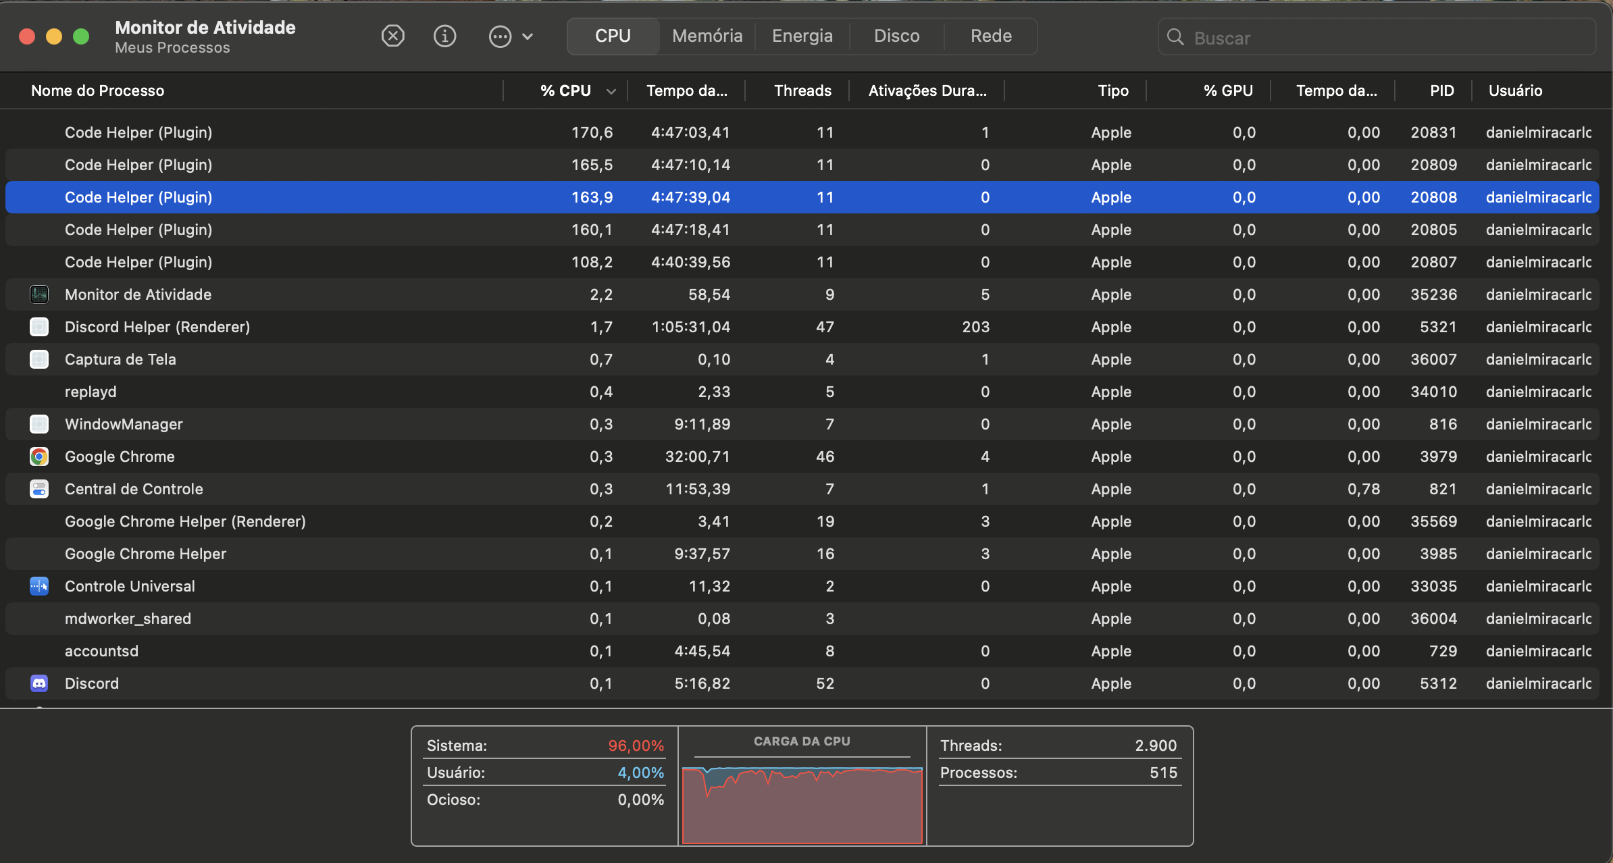Screen dimensions: 1613x863
Task: Sort by Nome do Processo column
Action: click(x=98, y=90)
